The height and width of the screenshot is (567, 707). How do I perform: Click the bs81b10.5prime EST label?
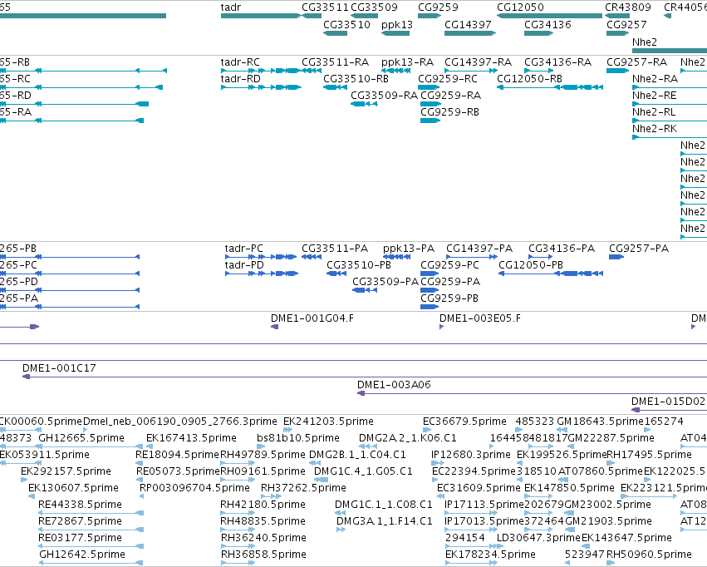(x=298, y=438)
